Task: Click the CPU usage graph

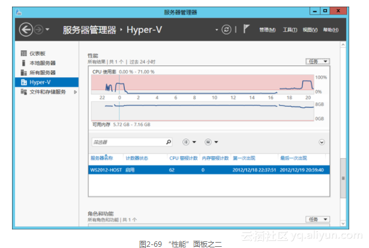Action: tap(203, 84)
